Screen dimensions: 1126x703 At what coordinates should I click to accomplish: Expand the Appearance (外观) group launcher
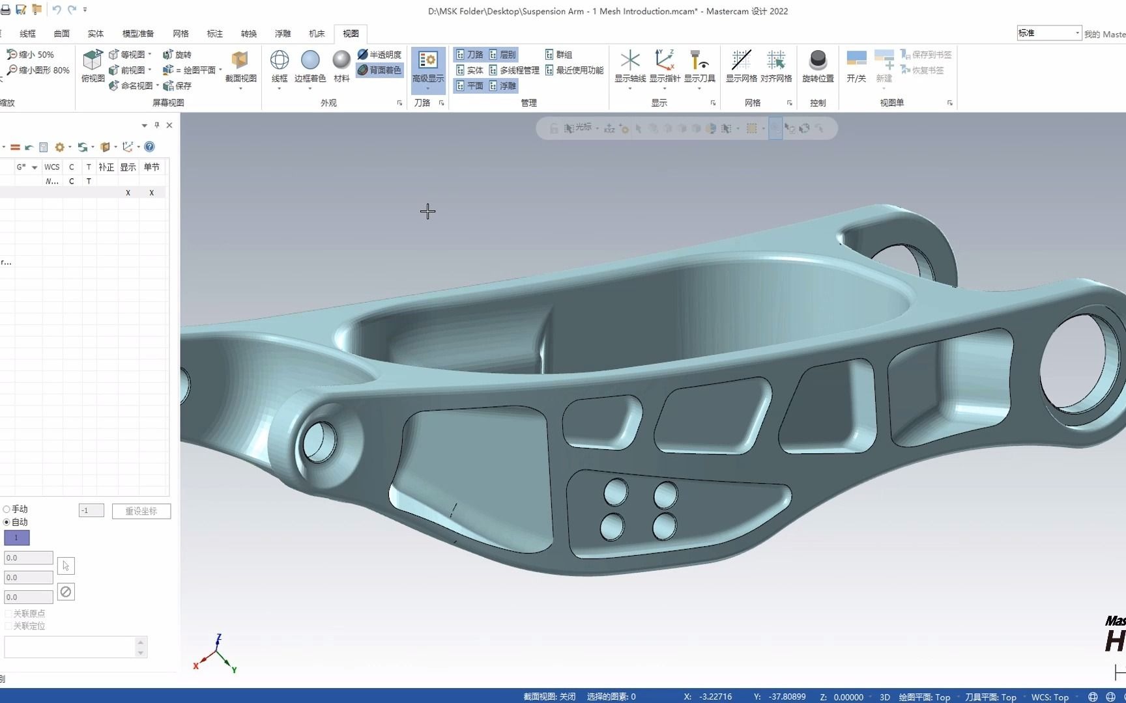click(399, 103)
